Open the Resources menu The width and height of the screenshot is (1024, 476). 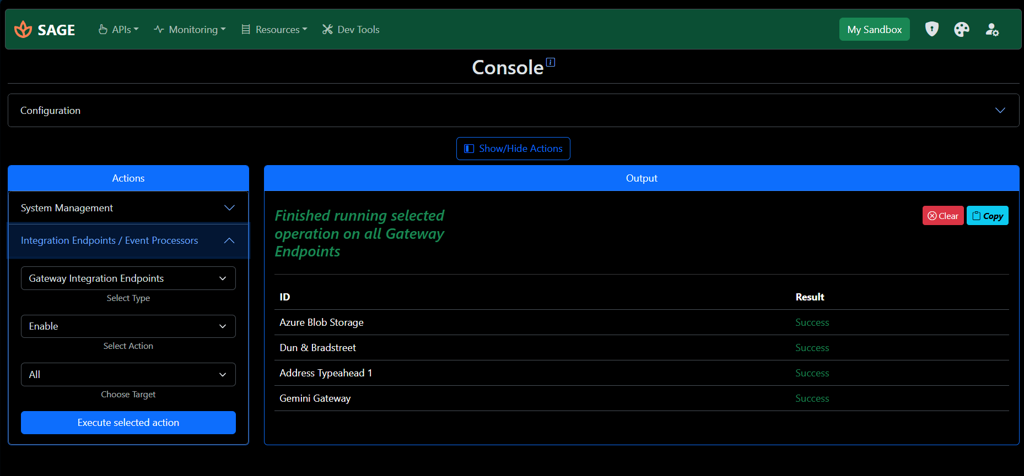(274, 29)
